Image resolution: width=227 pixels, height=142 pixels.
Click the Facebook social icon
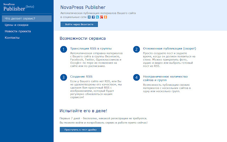coord(93,17)
